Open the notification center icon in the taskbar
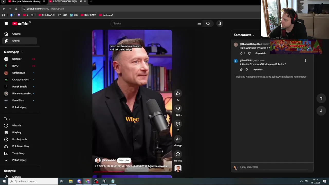The width and height of the screenshot is (329, 185). coord(325,181)
